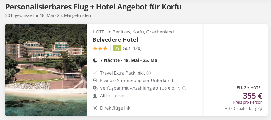Open the 'Direktflüge inkl.' link

coord(116,108)
